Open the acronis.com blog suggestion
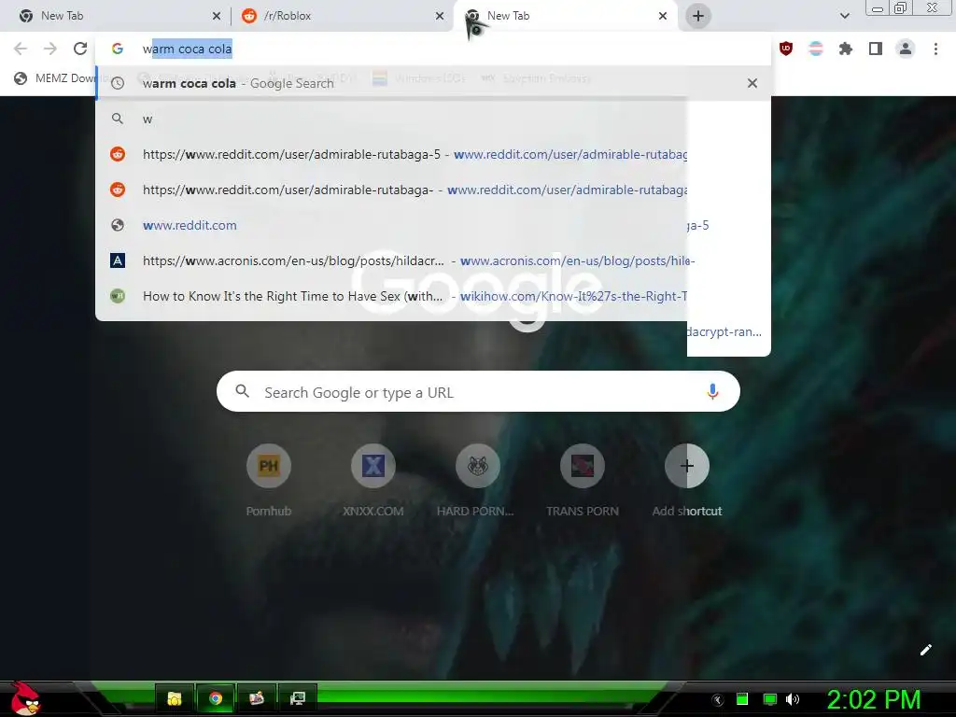The image size is (956, 717). pyautogui.click(x=390, y=260)
